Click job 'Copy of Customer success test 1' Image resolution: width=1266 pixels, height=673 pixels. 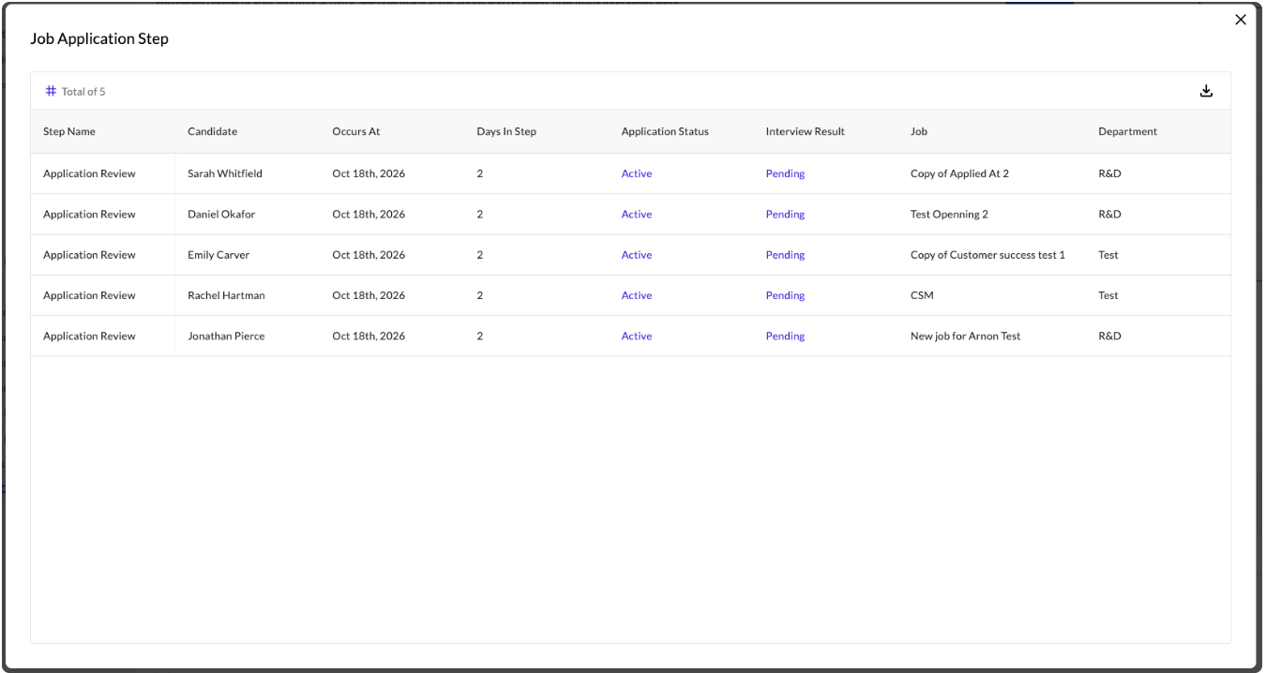[x=987, y=255]
